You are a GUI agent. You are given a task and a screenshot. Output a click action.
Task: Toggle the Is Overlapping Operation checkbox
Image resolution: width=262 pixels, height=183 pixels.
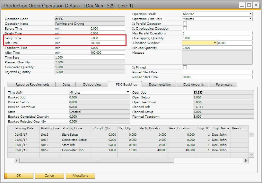185,29
